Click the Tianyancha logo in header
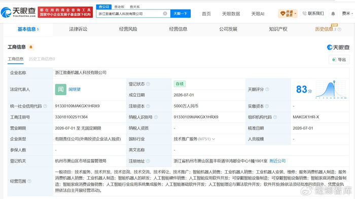 tap(18, 12)
